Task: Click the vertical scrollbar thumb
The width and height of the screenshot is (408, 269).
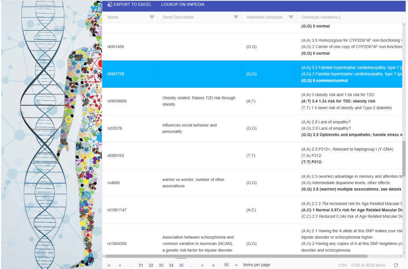Action: (x=404, y=159)
